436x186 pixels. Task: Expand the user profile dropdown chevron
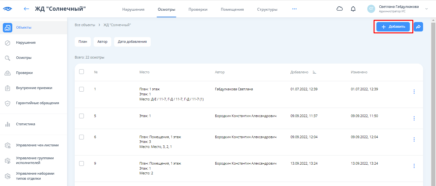click(427, 9)
